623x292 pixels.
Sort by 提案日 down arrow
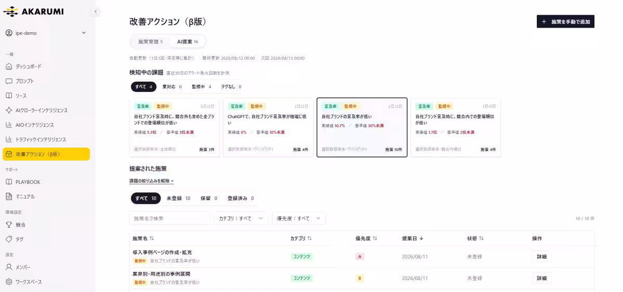(421, 238)
